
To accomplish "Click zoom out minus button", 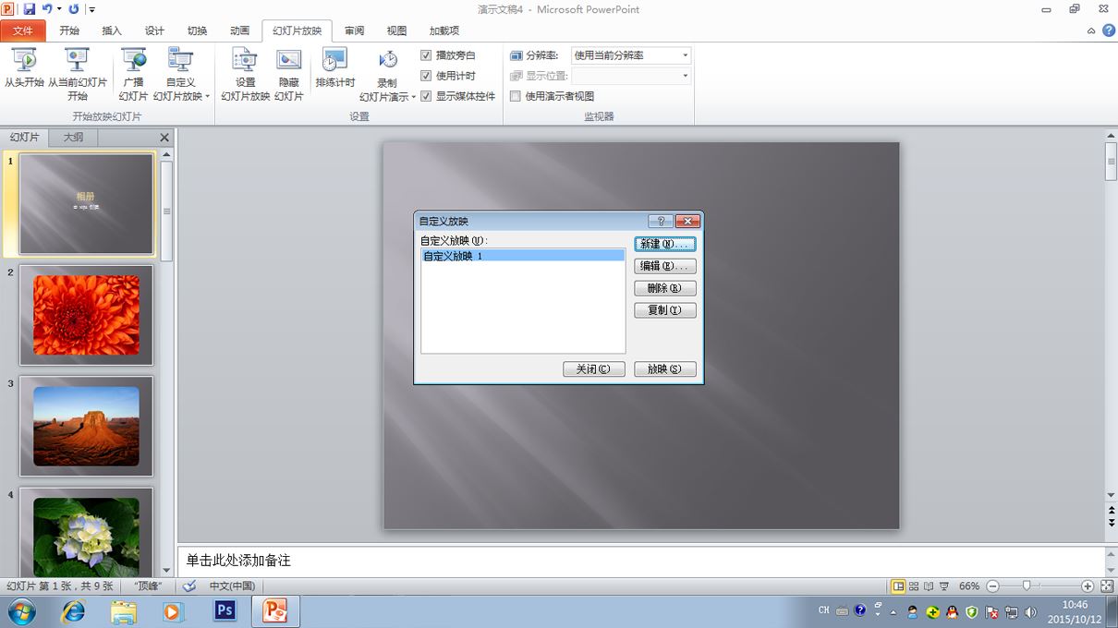I will pos(992,586).
